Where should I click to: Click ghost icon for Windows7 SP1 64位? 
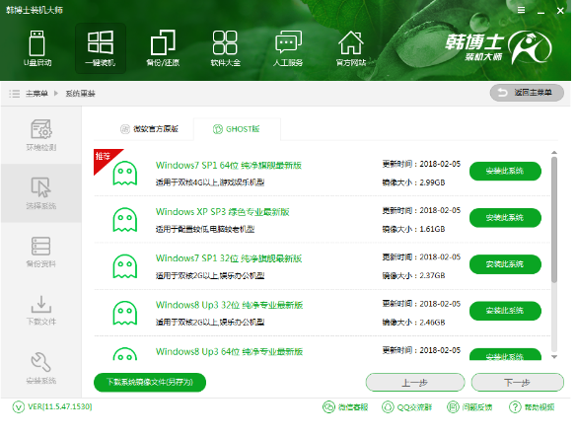click(125, 173)
